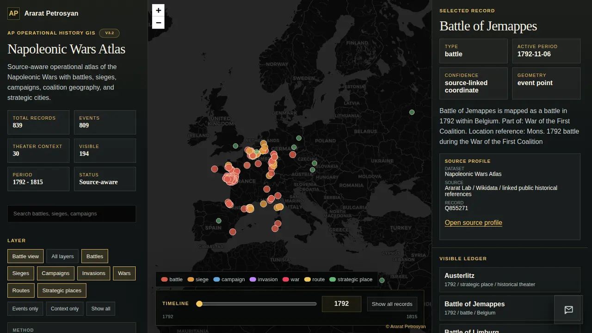Click the Geometry event point card
Viewport: 592px width, 333px height.
[546, 83]
